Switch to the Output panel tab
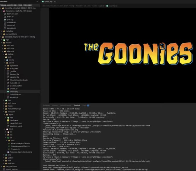Viewport: 196px width, 171px height. (55, 106)
